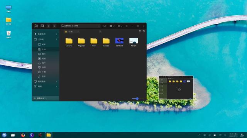The width and height of the screenshot is (247, 138).
Task: Click the Ventura file name label
Action: tap(119, 46)
